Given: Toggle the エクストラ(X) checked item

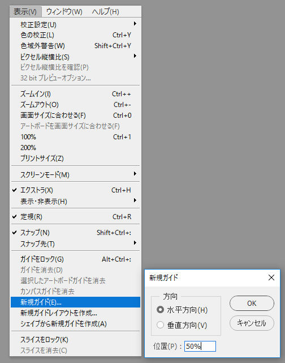Looking at the screenshot, I should coord(75,190).
